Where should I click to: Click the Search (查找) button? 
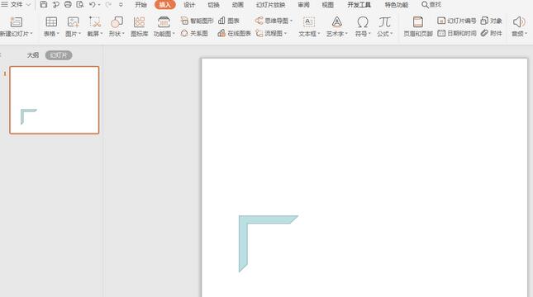pyautogui.click(x=431, y=5)
